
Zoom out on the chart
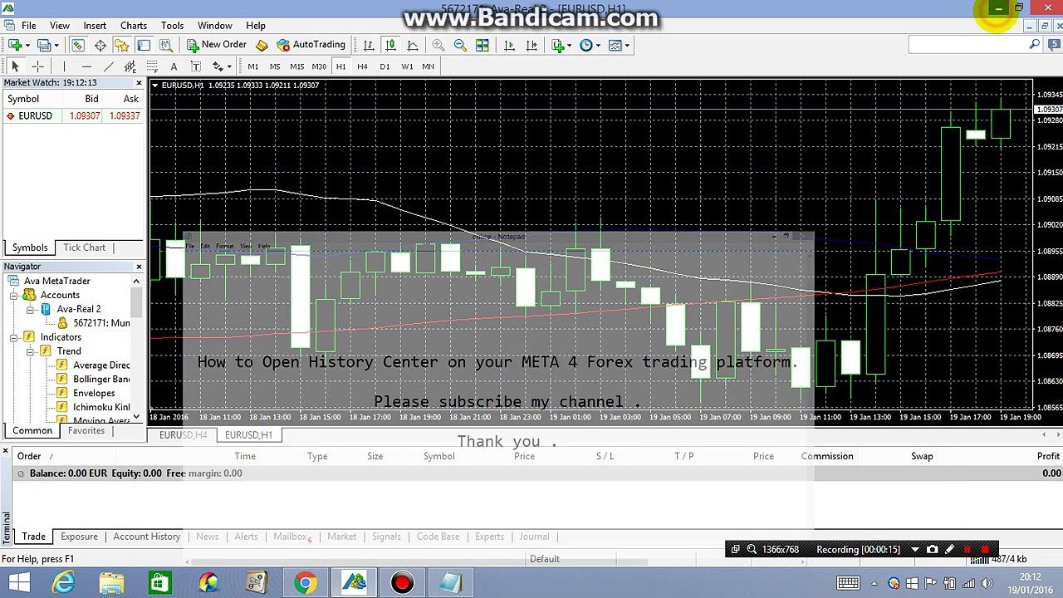tap(459, 45)
